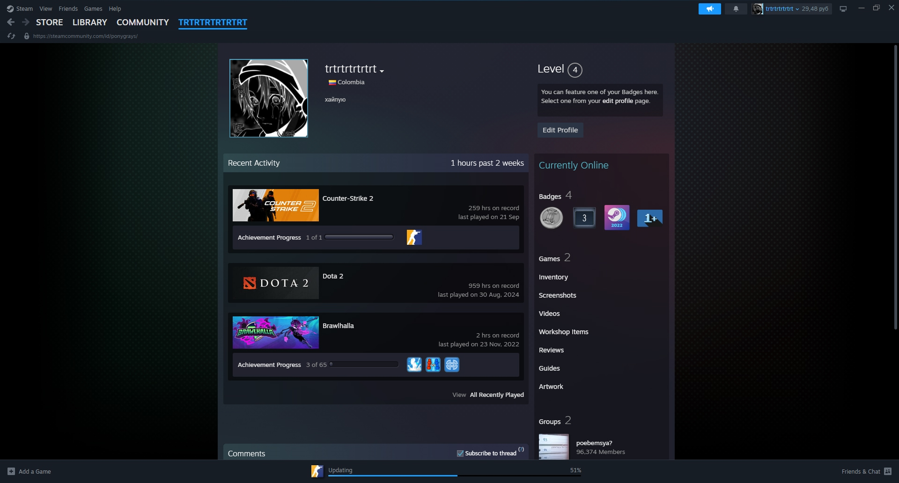
Task: Open the Steam menu
Action: click(x=24, y=9)
